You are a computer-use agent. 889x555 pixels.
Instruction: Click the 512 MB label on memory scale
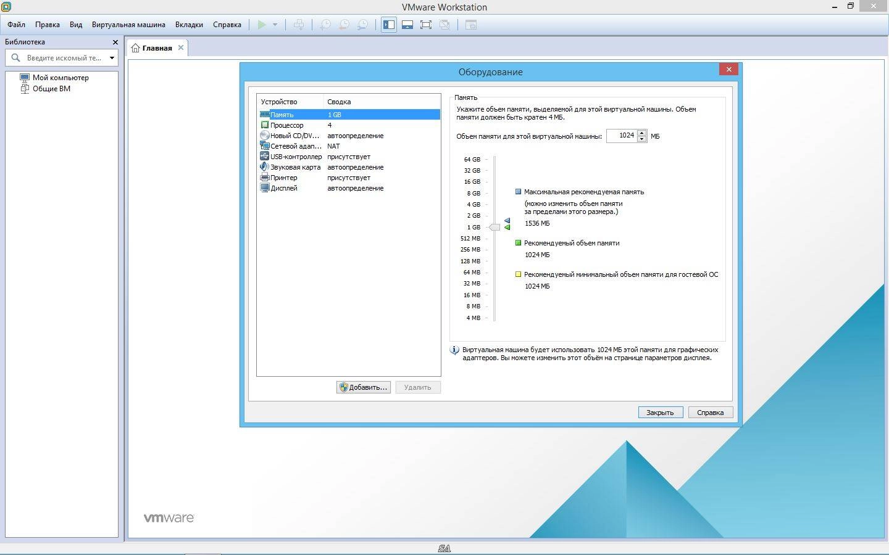tap(470, 238)
